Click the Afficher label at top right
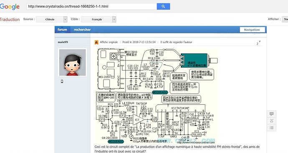 274,19
